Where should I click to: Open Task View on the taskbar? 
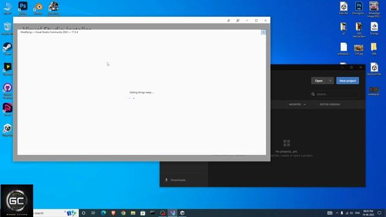[93, 213]
